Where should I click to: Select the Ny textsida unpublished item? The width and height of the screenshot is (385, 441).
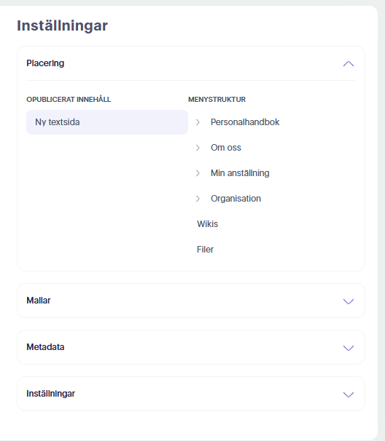pyautogui.click(x=107, y=122)
